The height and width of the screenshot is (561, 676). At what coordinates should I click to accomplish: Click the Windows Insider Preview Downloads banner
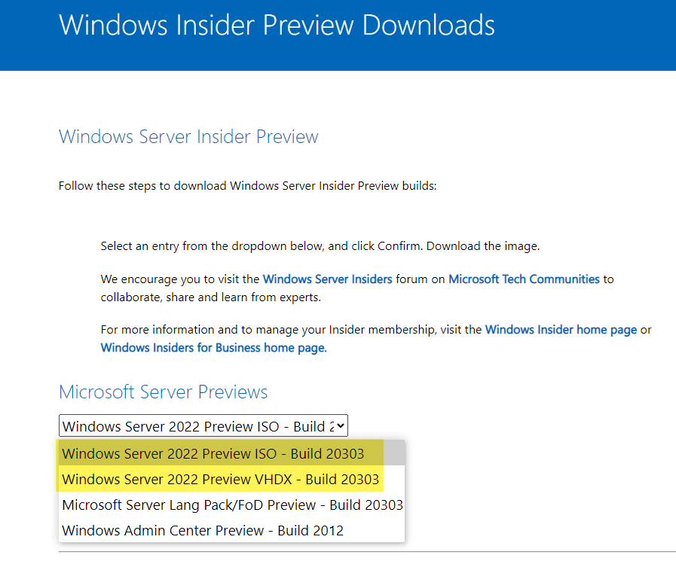click(x=277, y=25)
